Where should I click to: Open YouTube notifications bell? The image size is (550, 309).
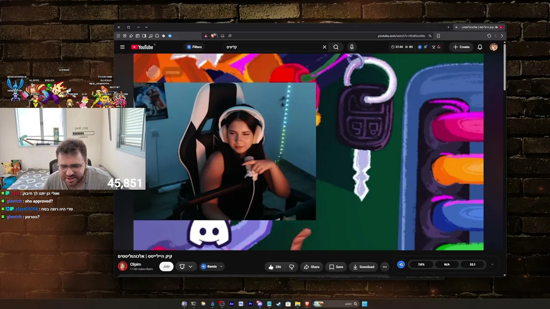(480, 47)
